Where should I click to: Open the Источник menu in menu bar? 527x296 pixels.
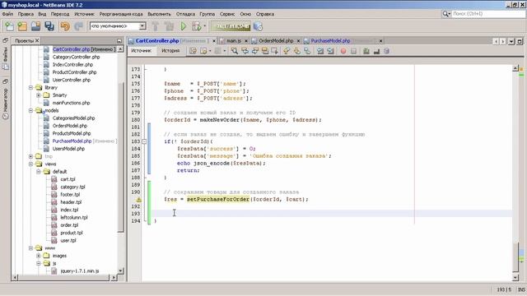pyautogui.click(x=84, y=14)
